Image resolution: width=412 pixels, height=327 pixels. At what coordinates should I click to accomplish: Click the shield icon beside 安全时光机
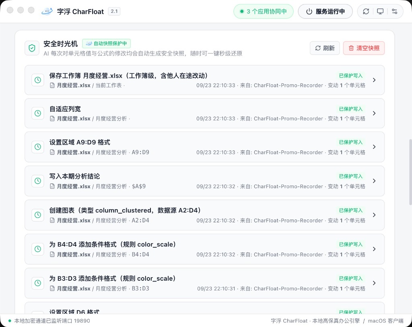[32, 48]
